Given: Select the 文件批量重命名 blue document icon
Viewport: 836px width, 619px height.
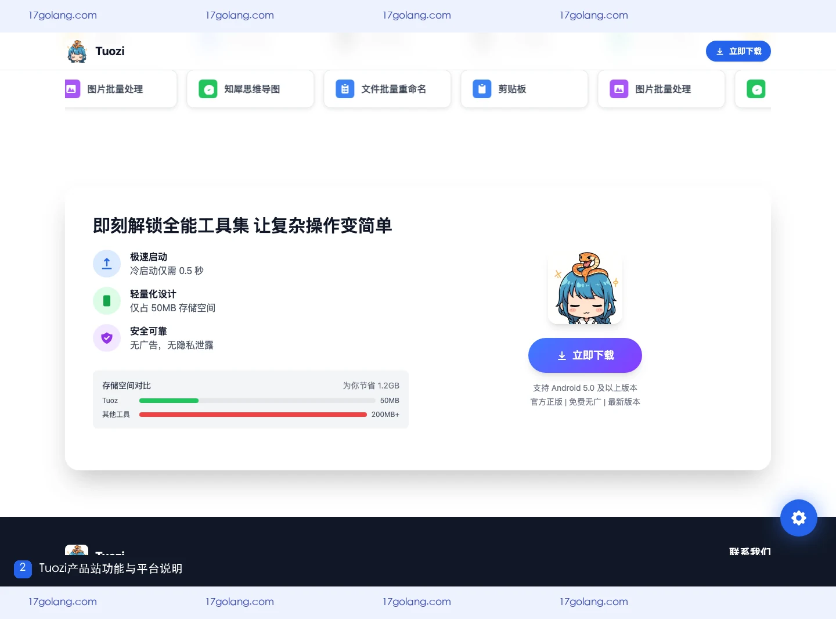Looking at the screenshot, I should pyautogui.click(x=345, y=89).
